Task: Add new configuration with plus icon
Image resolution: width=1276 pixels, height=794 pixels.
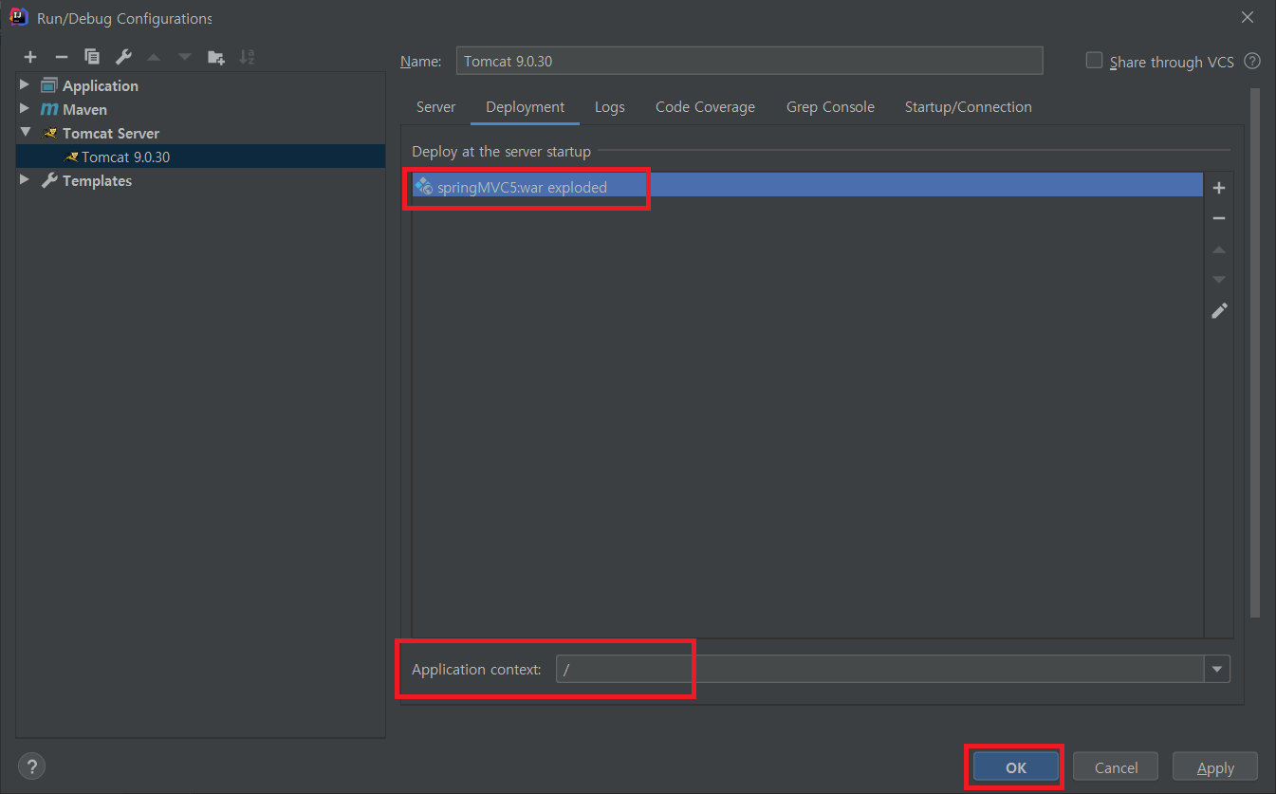Action: point(30,57)
